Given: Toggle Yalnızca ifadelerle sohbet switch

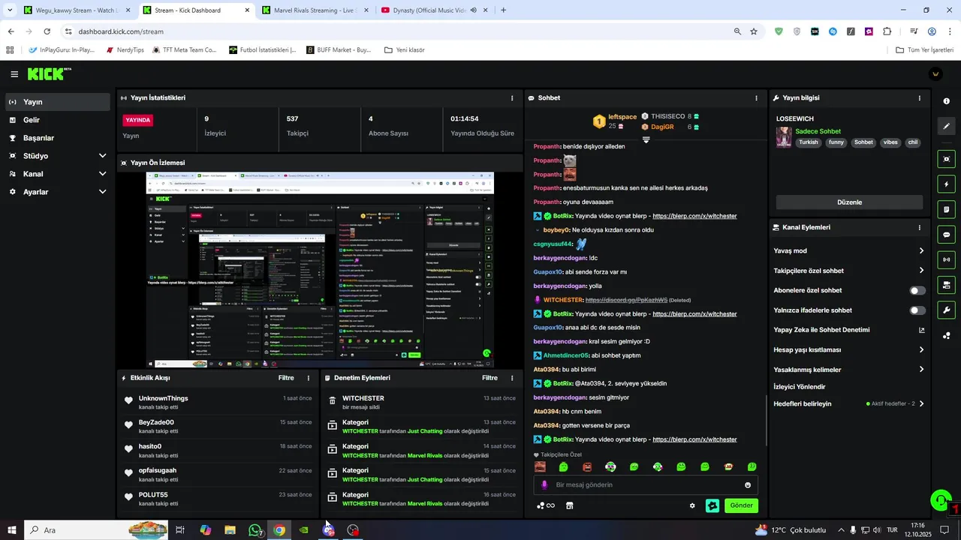Looking at the screenshot, I should 917,310.
